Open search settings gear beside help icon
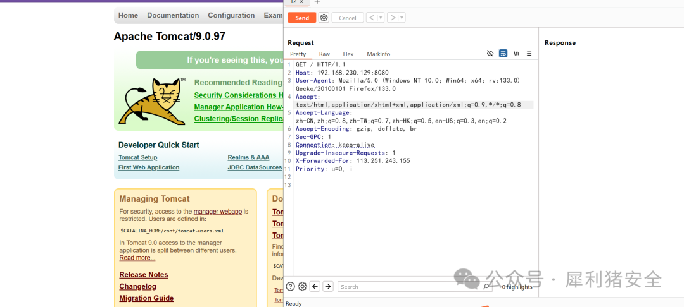 point(302,287)
